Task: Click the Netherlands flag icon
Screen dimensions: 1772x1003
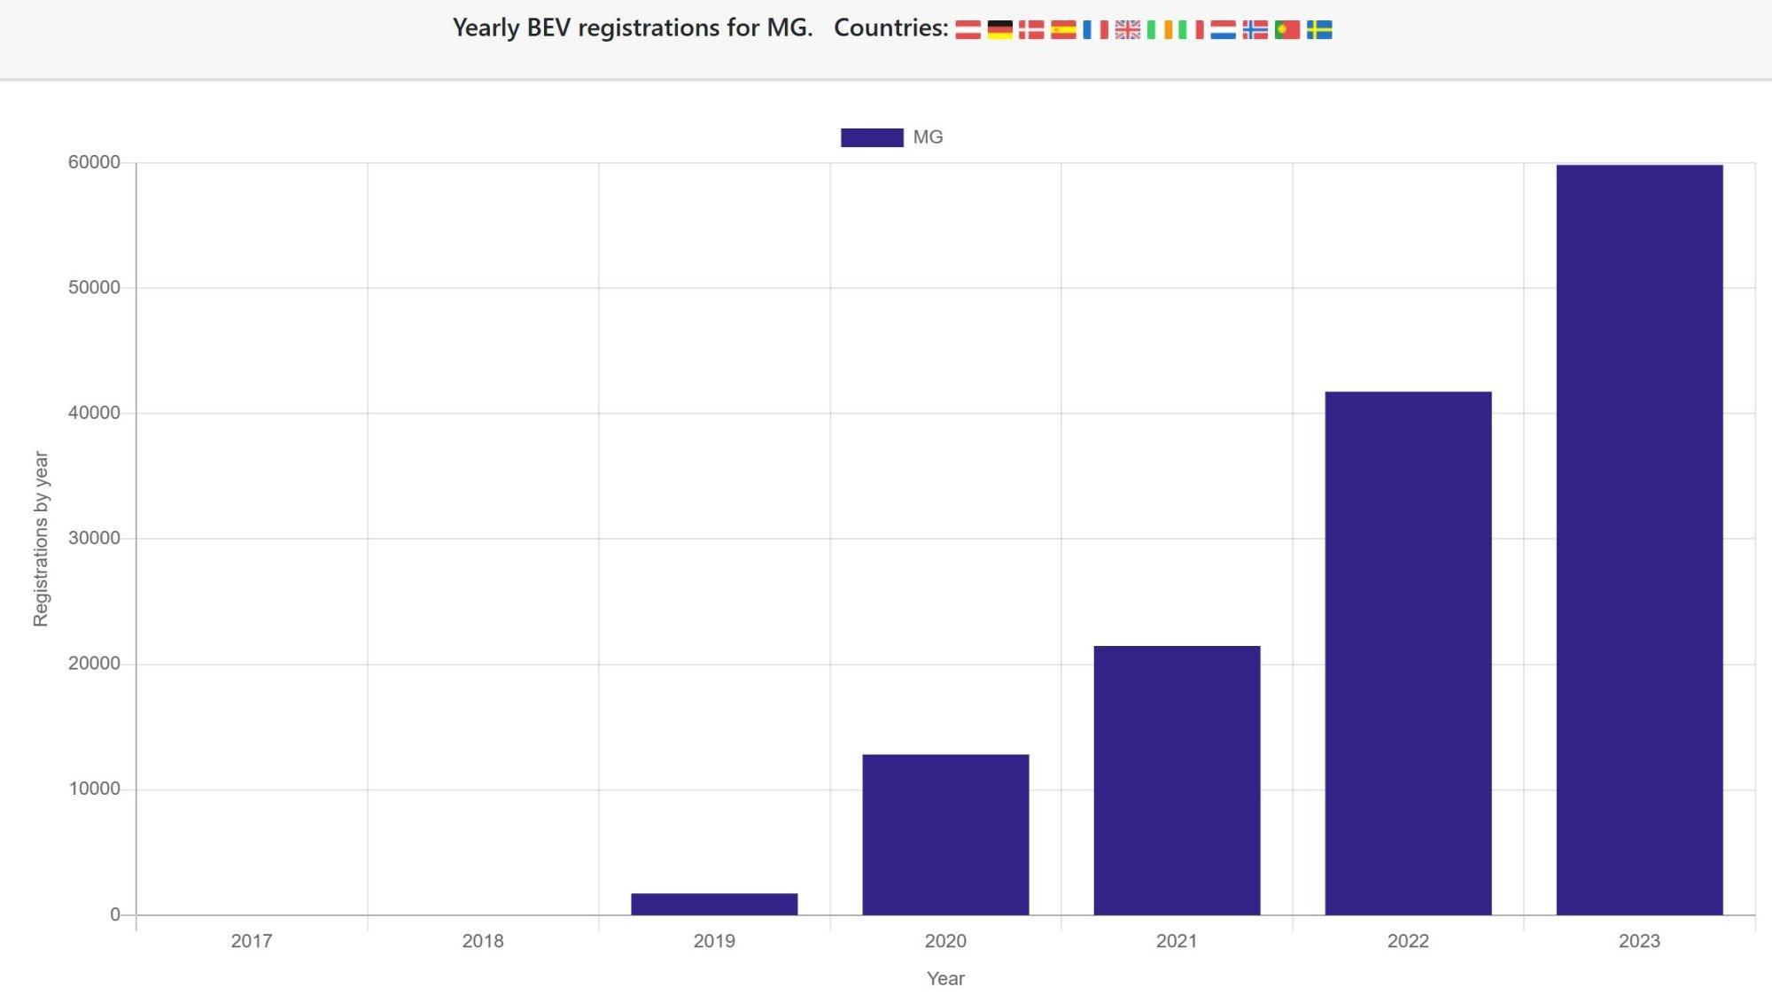Action: pyautogui.click(x=1223, y=30)
